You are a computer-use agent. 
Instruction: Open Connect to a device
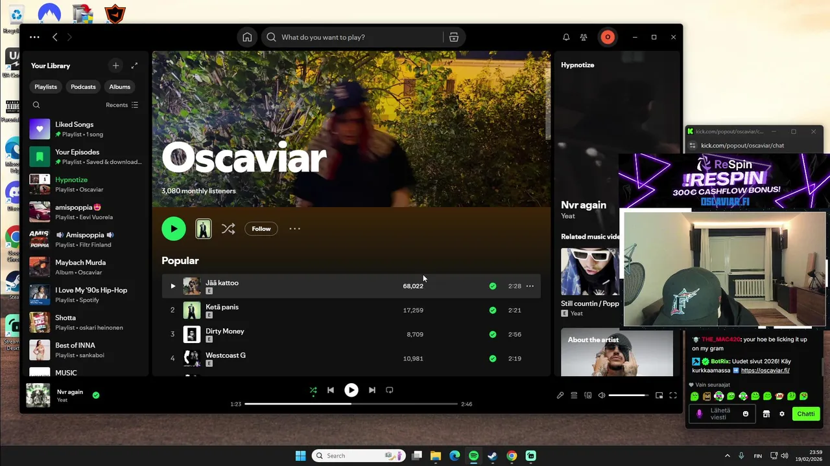588,395
